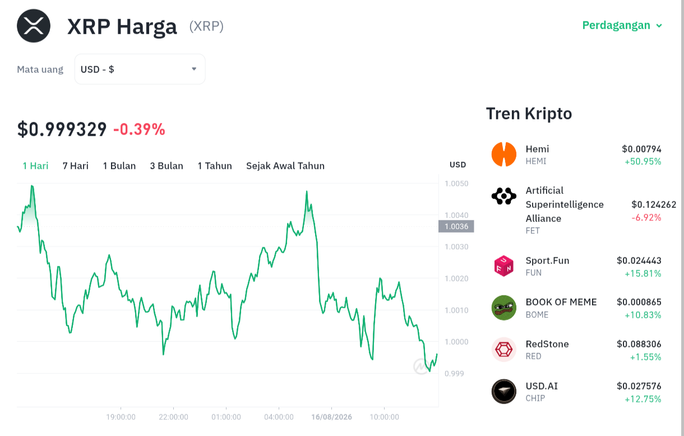Click the chart watermark logo icon
Viewport: 684px width, 436px height.
coord(421,367)
